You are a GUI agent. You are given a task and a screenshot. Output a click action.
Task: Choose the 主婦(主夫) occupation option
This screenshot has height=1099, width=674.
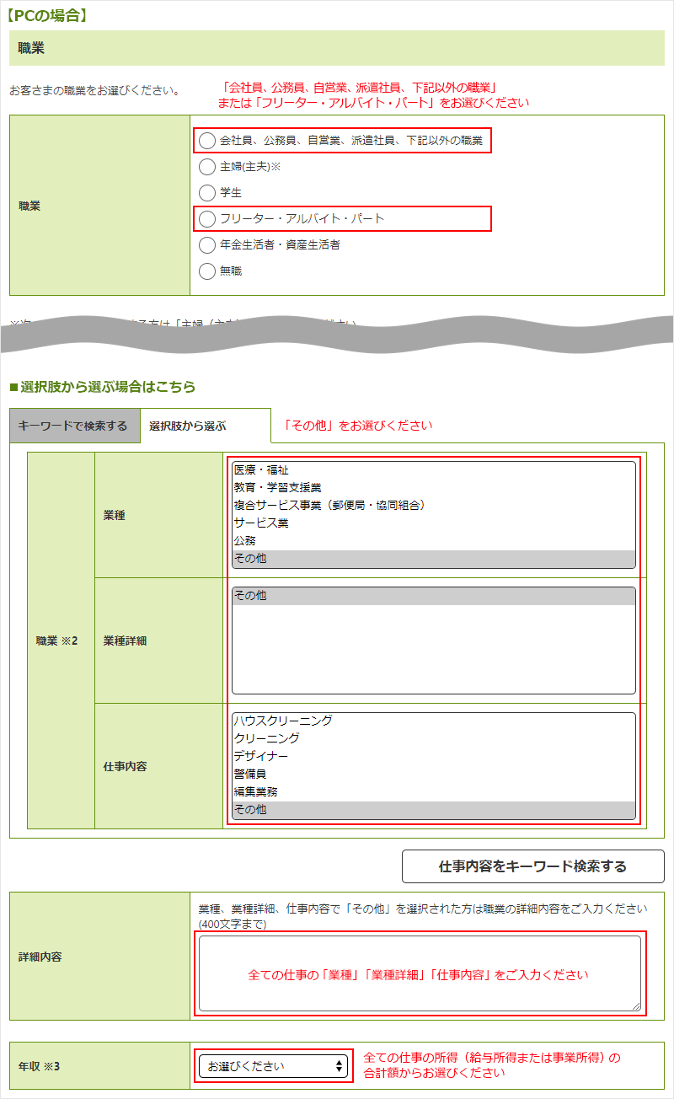point(207,167)
